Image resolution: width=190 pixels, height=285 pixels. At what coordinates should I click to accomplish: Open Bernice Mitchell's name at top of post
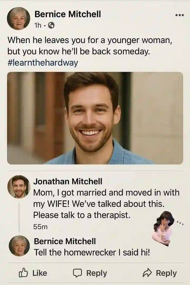pyautogui.click(x=68, y=14)
